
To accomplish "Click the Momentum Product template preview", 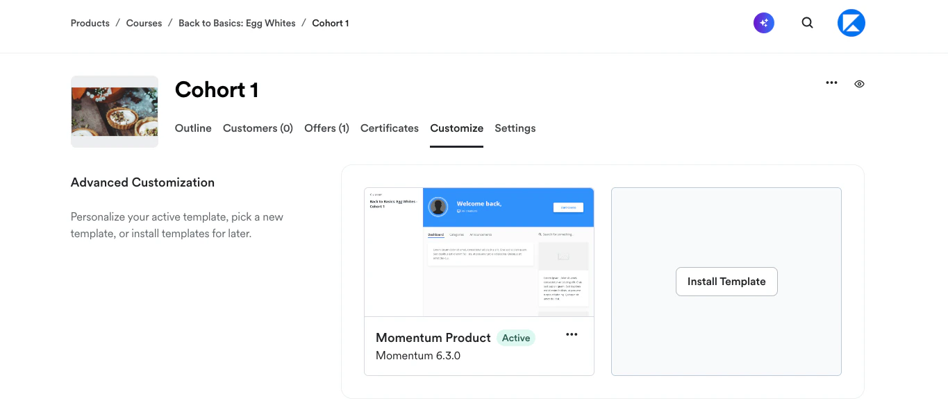I will [x=479, y=251].
